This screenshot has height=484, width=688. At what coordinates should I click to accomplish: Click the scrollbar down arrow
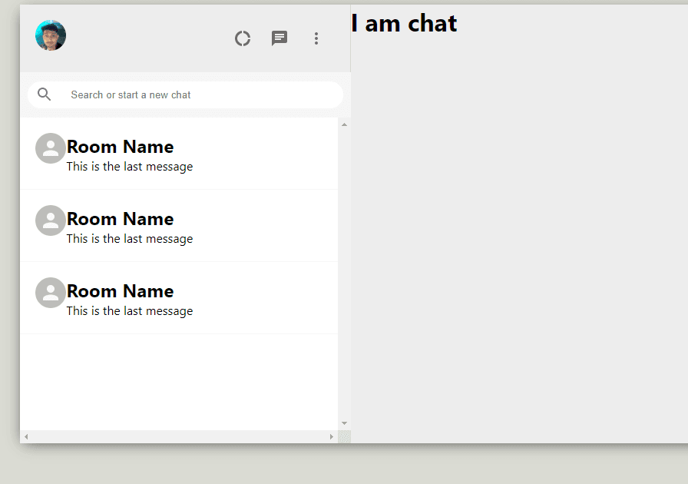(344, 423)
